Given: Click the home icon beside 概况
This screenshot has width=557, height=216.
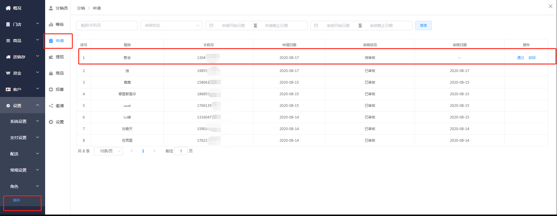Looking at the screenshot, I should click(8, 8).
